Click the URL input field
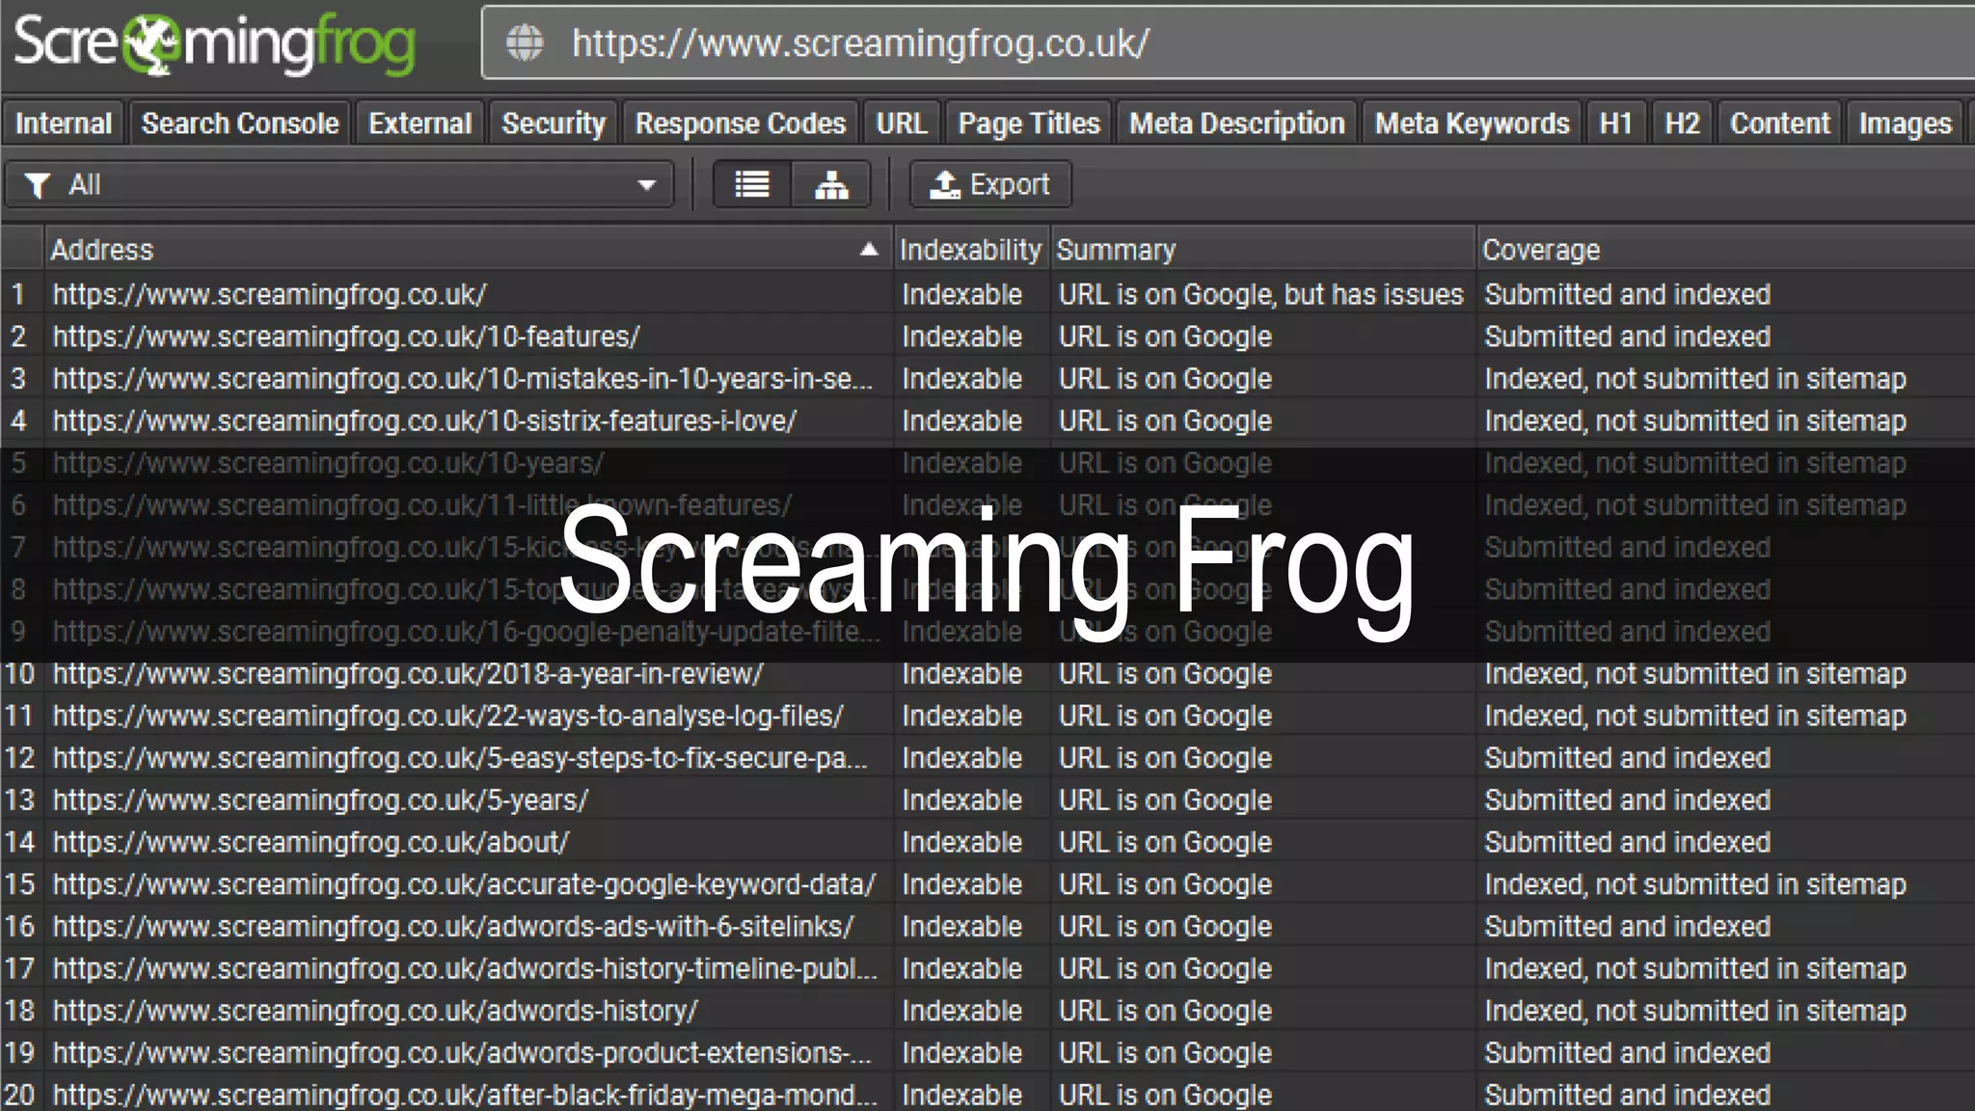The image size is (1975, 1111). coord(1228,42)
